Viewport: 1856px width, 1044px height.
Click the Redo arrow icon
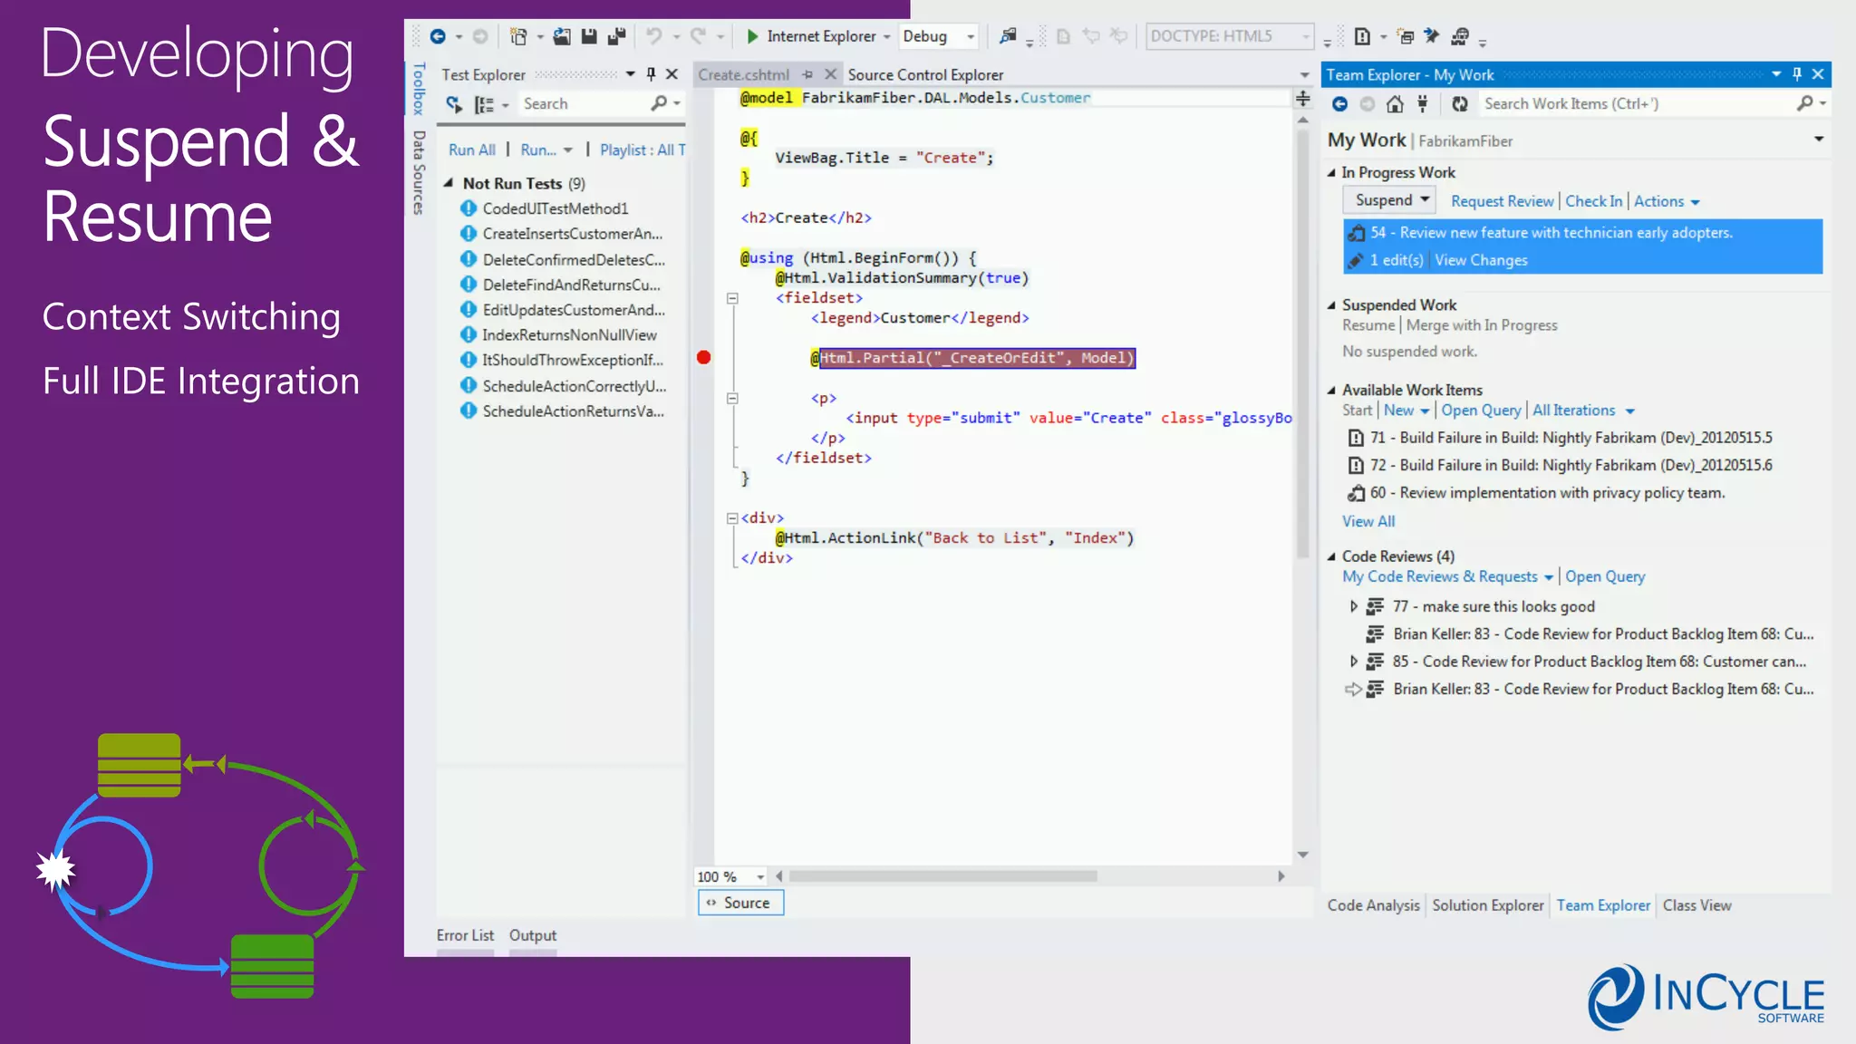click(x=698, y=36)
